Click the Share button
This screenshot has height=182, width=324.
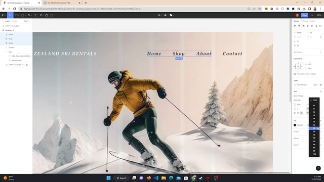point(304,15)
